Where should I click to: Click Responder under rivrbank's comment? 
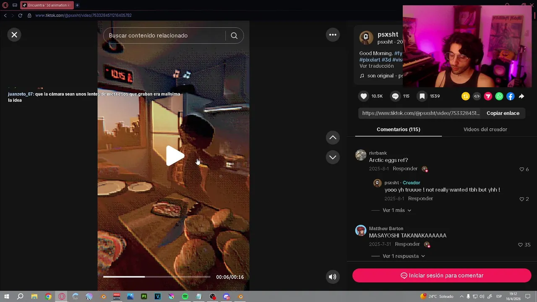tap(405, 169)
